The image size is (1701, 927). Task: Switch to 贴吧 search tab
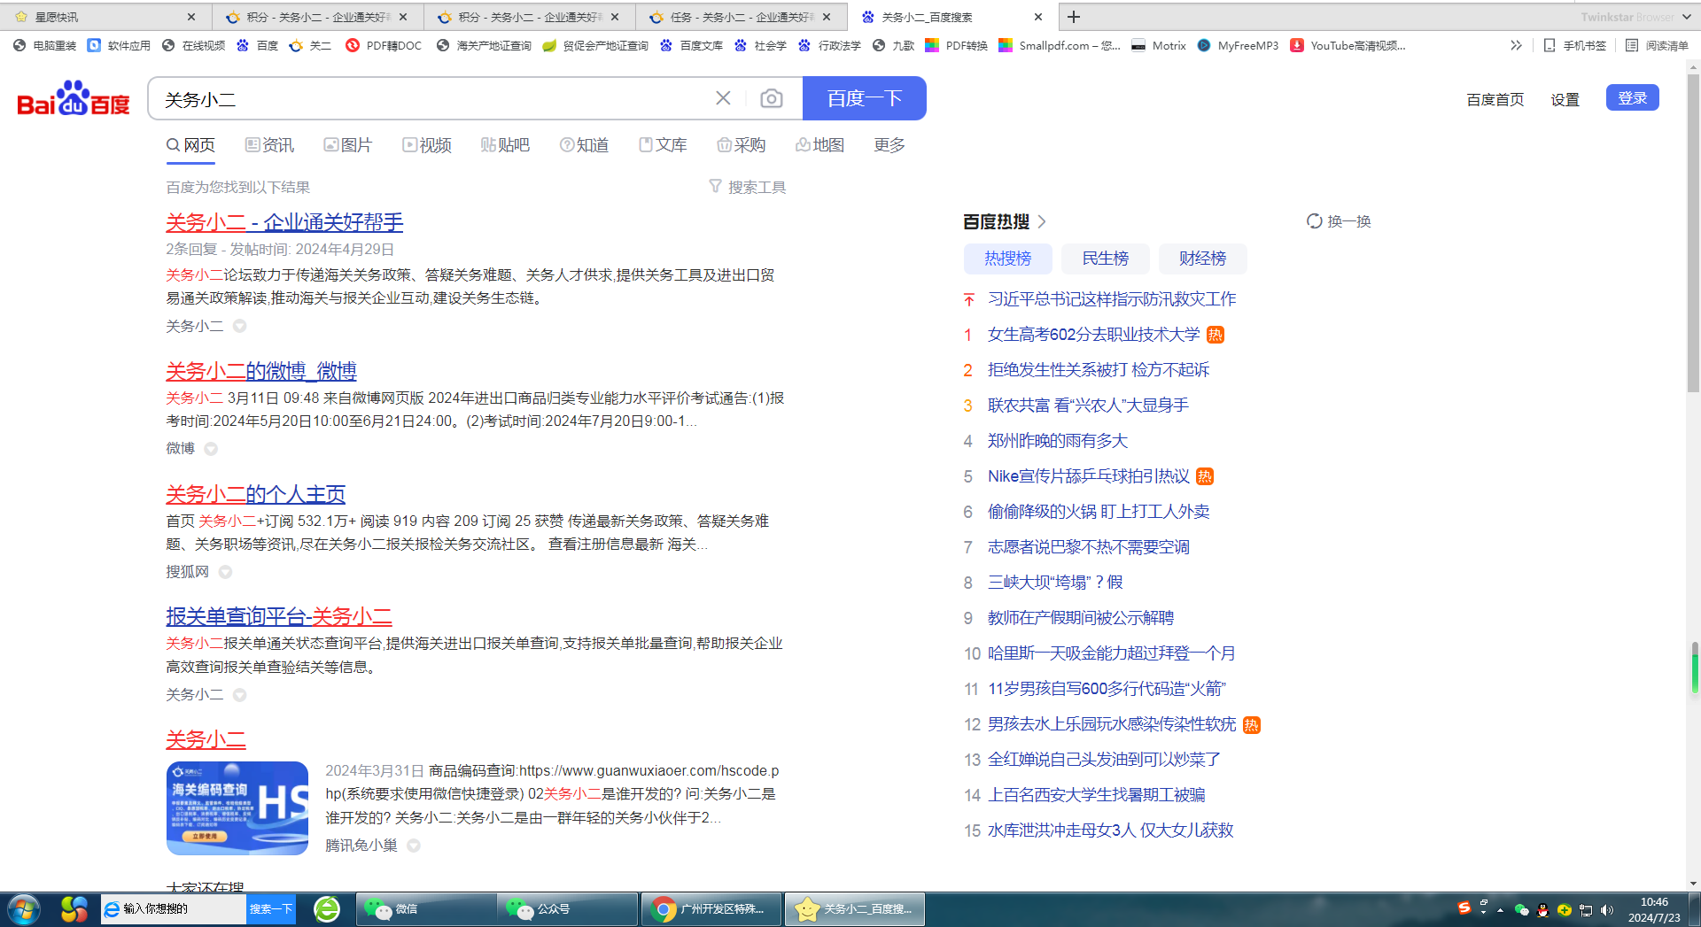point(505,145)
